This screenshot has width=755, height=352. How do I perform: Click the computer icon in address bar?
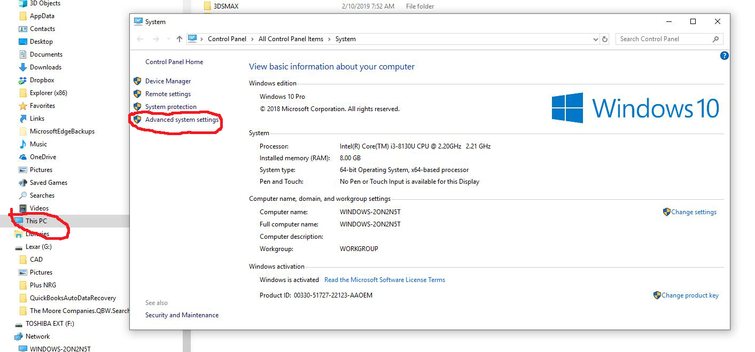point(192,39)
